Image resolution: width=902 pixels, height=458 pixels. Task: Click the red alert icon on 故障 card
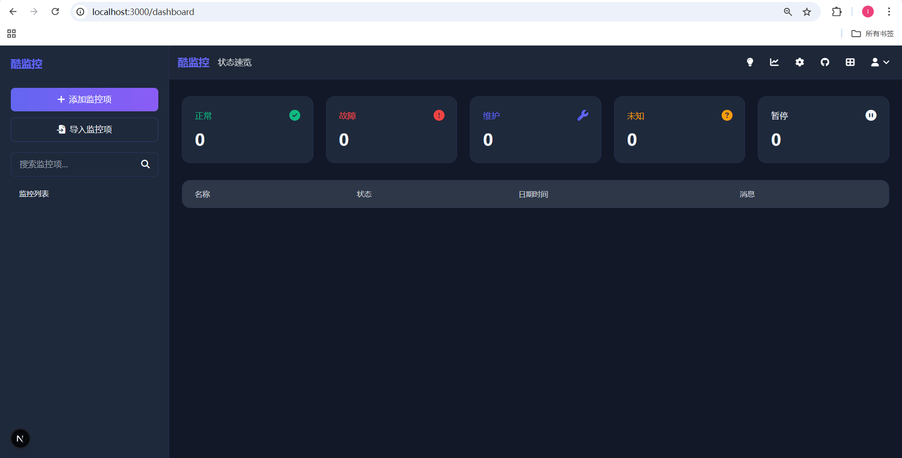[x=439, y=115]
